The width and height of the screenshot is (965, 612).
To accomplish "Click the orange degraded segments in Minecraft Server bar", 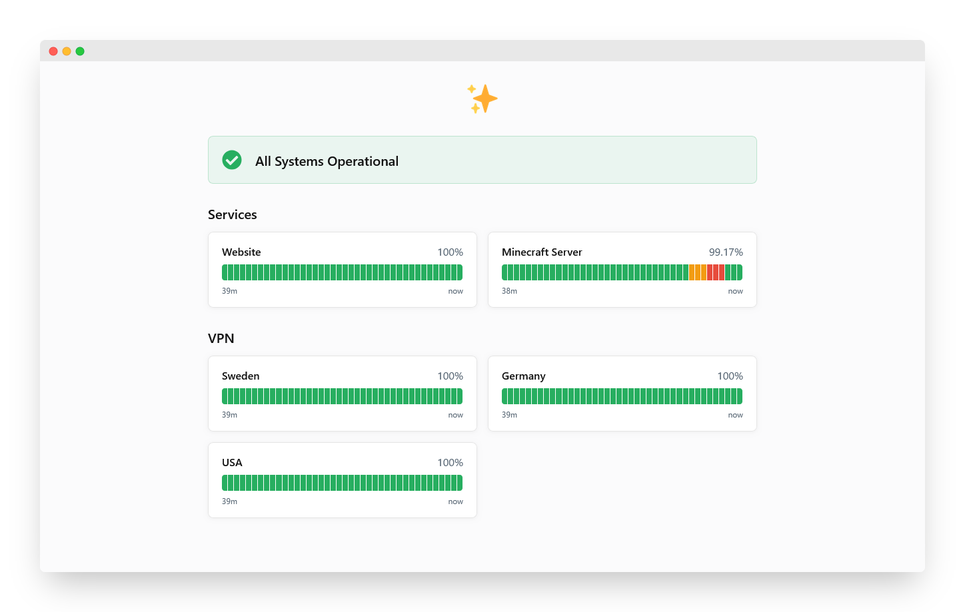I will [697, 272].
